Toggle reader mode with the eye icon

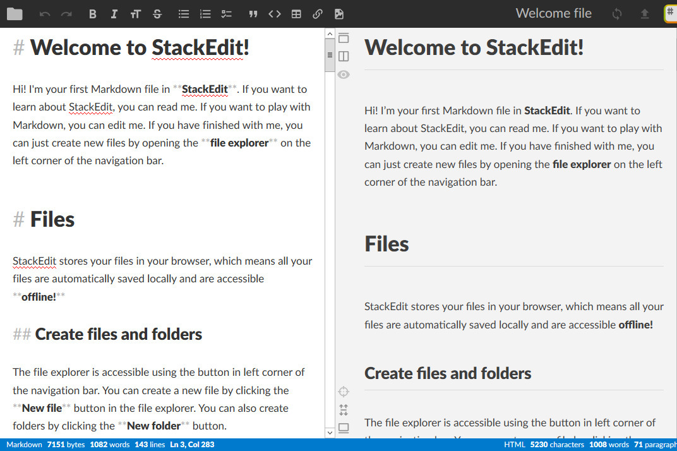pos(344,75)
